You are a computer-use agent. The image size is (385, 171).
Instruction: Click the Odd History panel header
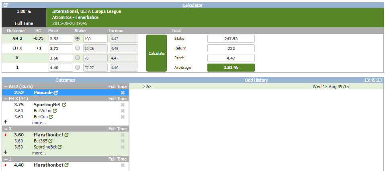pos(256,80)
